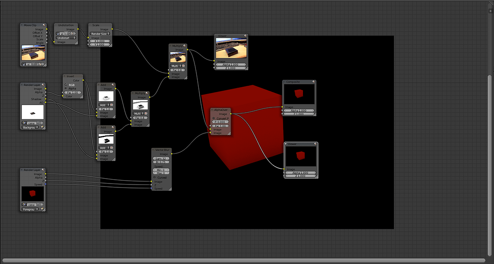Toggle alpha icon beside Add dropdown, white-preview node

coord(112,105)
